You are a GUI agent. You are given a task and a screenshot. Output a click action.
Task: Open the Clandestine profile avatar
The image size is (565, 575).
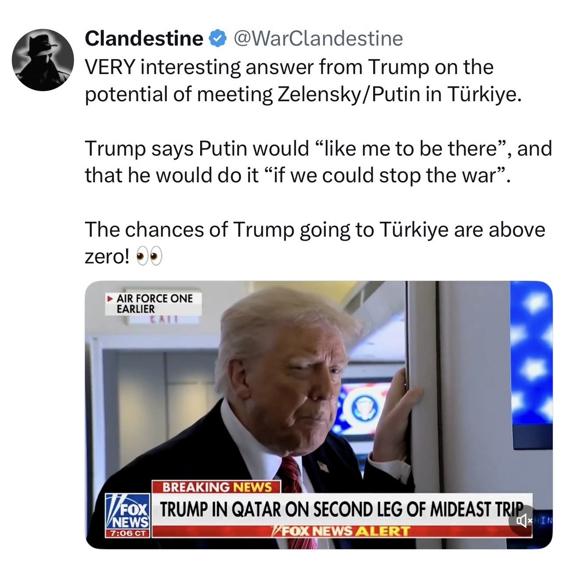tap(43, 60)
